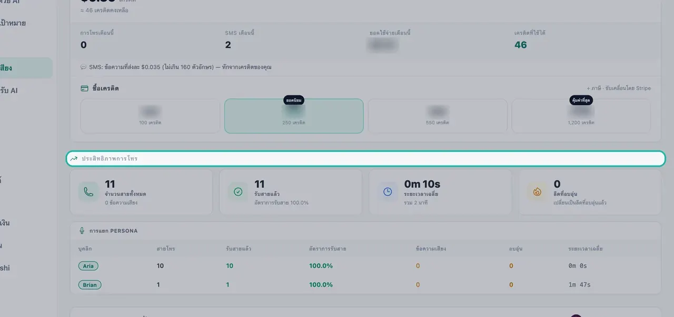
Task: Click Brian's "1m 47s" duration cell
Action: 579,285
